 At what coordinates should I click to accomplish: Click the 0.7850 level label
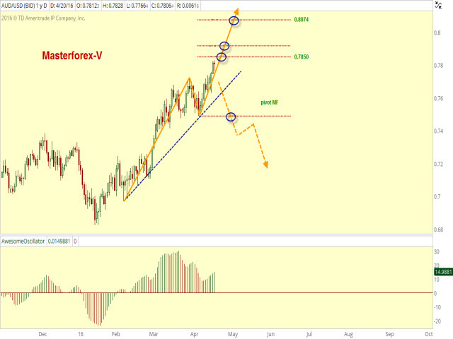pyautogui.click(x=302, y=56)
